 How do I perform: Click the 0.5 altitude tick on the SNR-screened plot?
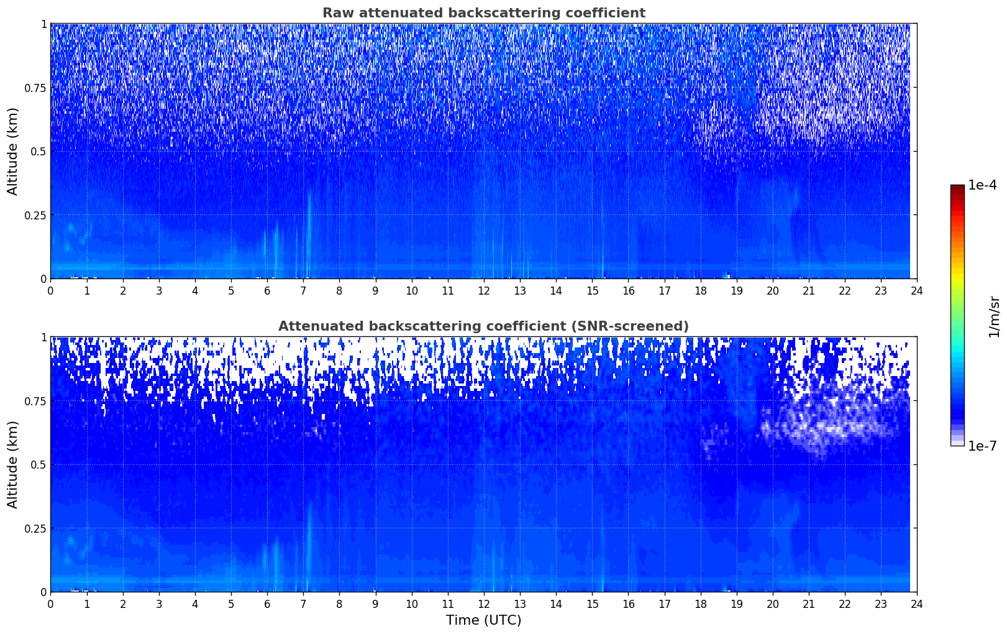tap(39, 464)
